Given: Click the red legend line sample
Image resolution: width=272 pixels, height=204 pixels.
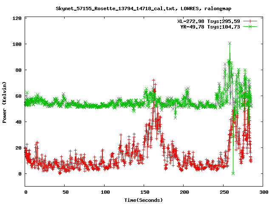Looking at the screenshot, I should [250, 21].
